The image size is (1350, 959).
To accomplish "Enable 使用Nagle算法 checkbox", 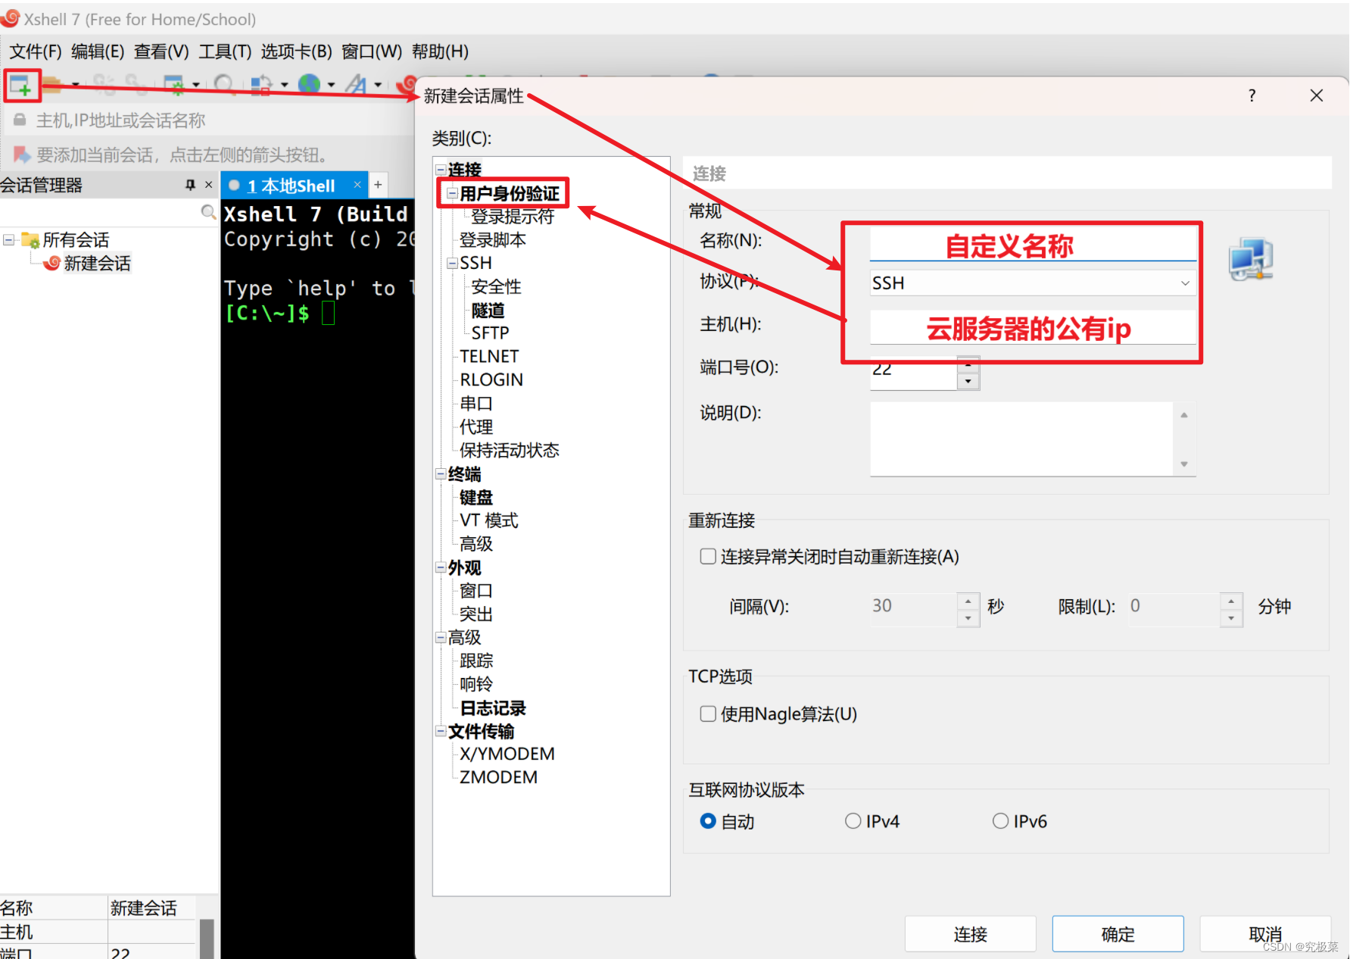I will click(x=708, y=714).
